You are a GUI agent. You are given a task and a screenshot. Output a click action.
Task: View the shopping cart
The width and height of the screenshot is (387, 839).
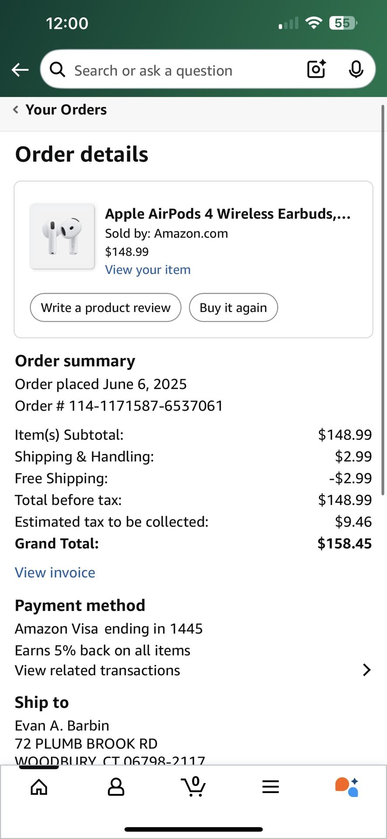pyautogui.click(x=193, y=787)
